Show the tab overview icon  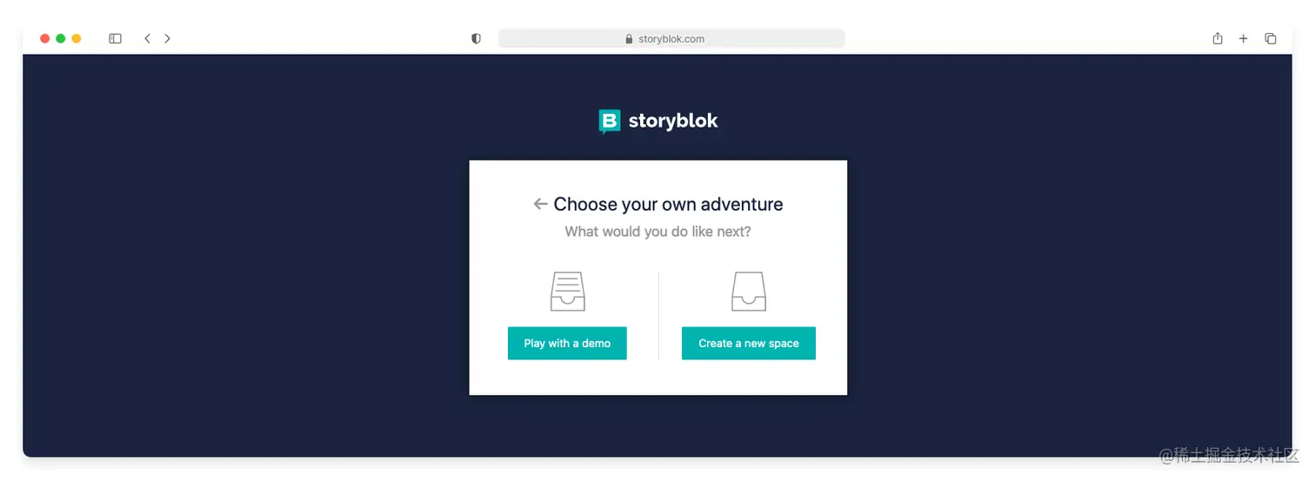point(1271,38)
